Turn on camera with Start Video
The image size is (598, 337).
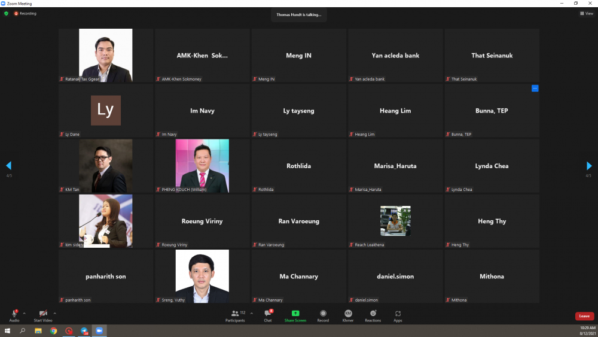(42, 314)
